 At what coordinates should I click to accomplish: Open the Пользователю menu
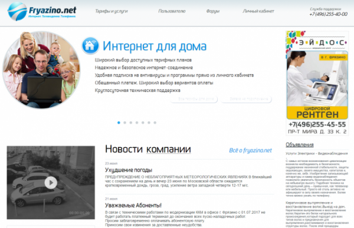(x=172, y=11)
